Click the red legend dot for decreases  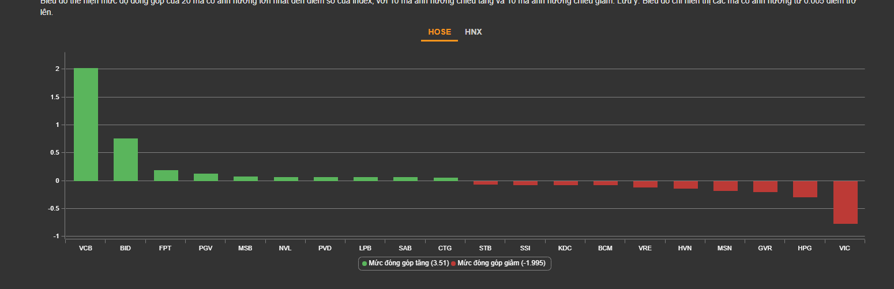[x=453, y=264]
